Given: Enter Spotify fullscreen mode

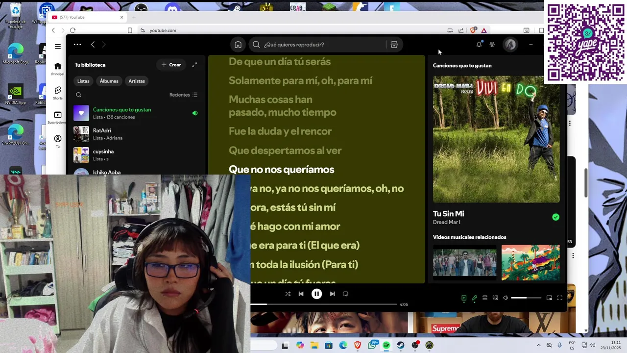Looking at the screenshot, I should 559,298.
